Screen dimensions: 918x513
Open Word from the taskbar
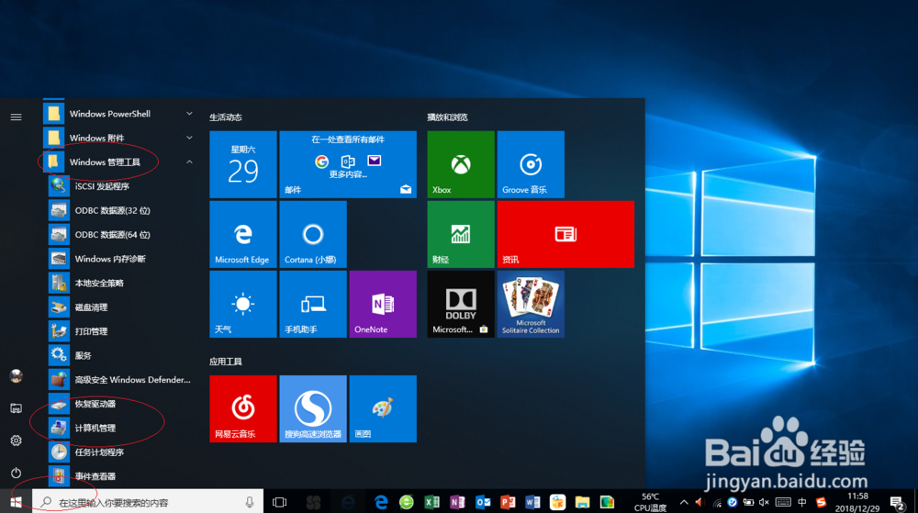point(532,502)
